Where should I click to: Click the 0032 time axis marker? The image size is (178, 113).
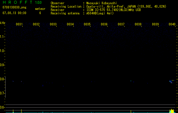pyautogui.click(x=36, y=24)
